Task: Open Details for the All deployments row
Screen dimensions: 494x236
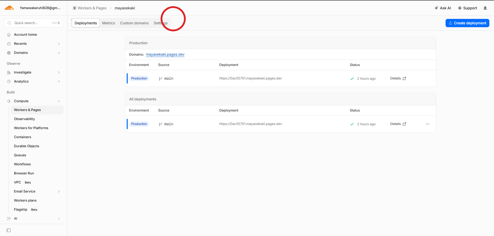Action: click(398, 124)
